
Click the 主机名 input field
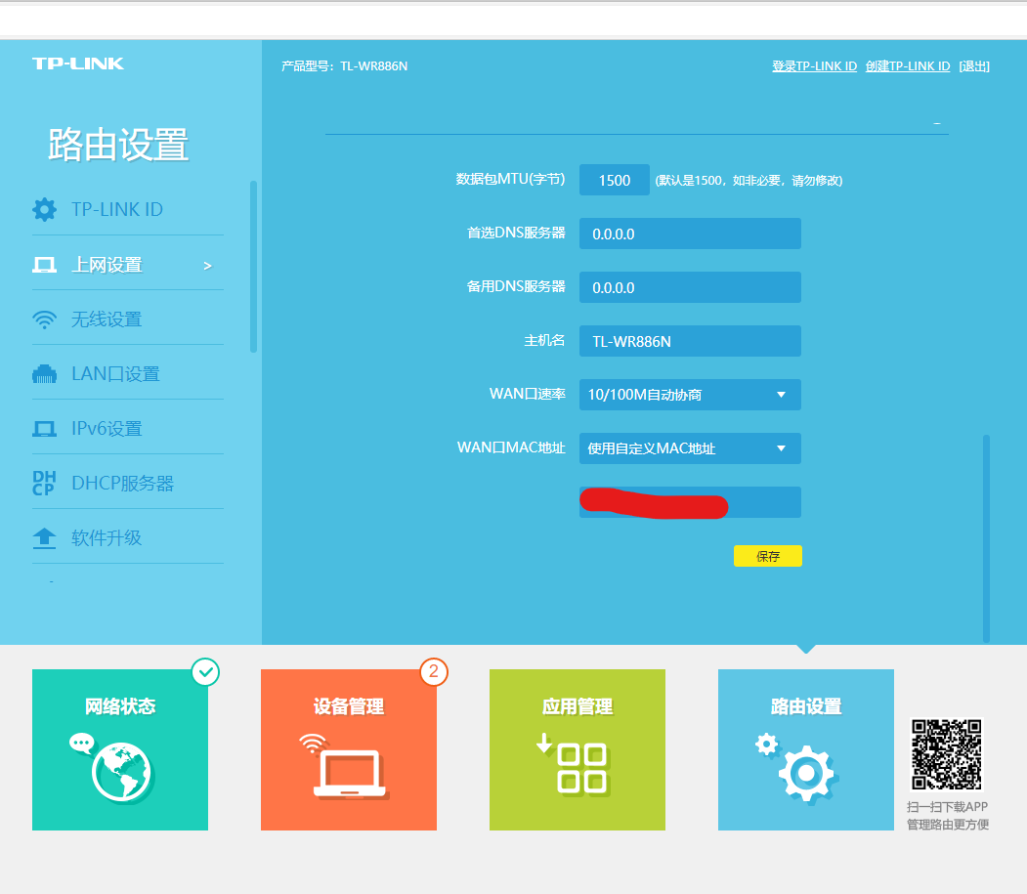pyautogui.click(x=690, y=341)
